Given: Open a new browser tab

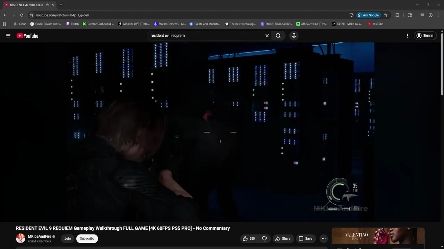Looking at the screenshot, I should point(61,5).
